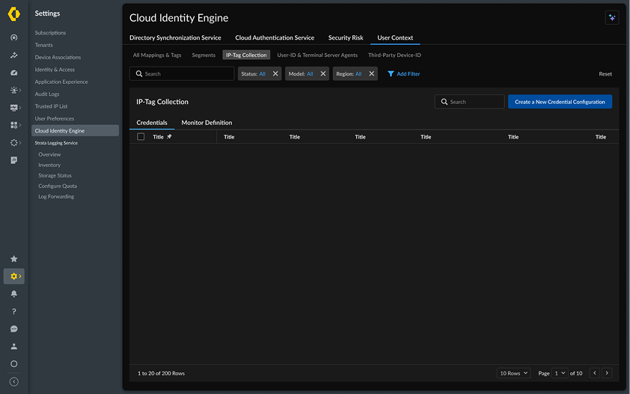630x394 pixels.
Task: Open the circular target icon in sidebar
Action: 13,37
